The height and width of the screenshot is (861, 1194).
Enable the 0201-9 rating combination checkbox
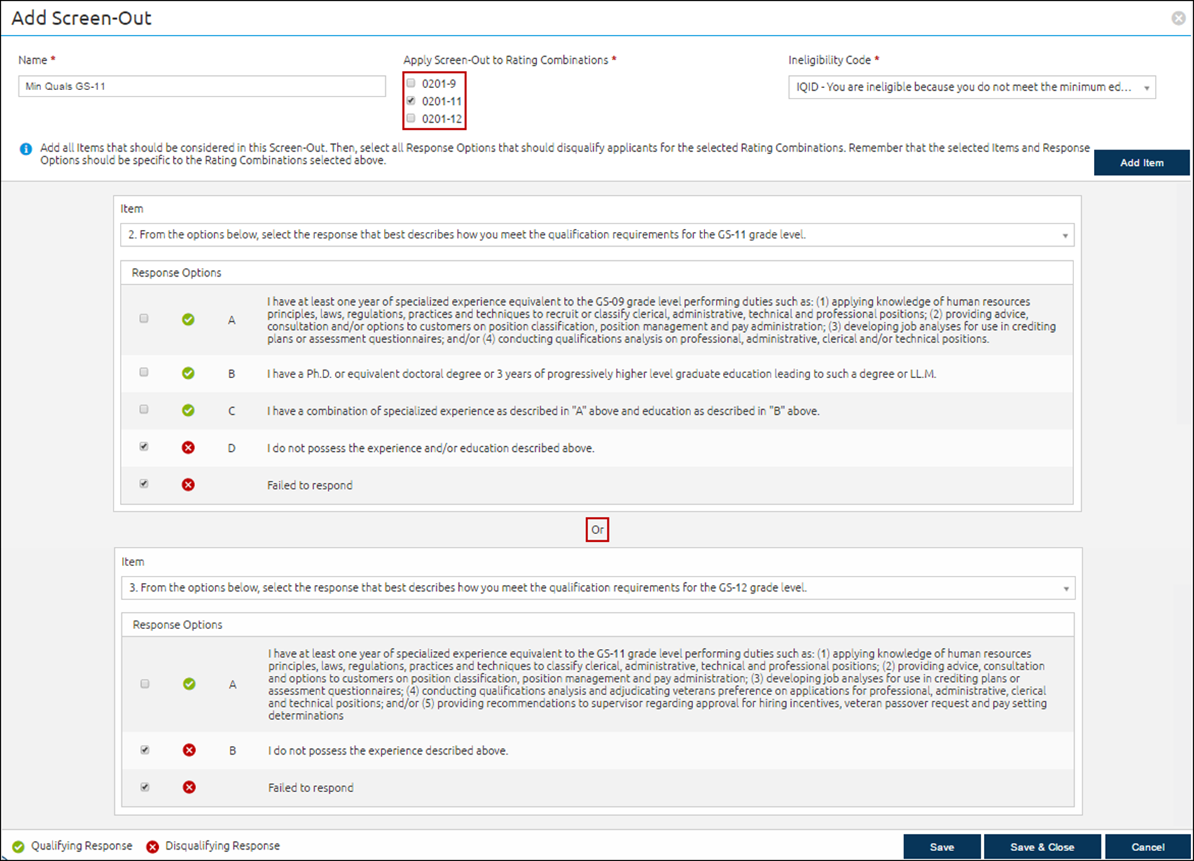pyautogui.click(x=411, y=83)
